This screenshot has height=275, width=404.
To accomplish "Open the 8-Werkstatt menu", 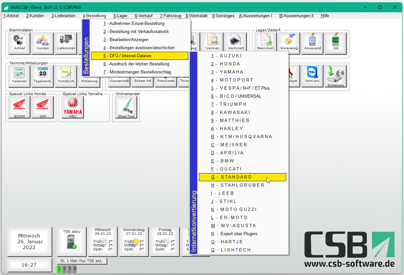I will [197, 16].
